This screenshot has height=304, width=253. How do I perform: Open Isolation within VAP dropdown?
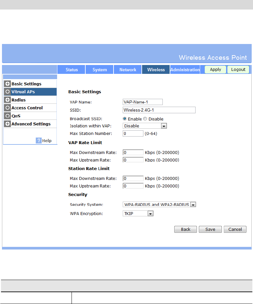(145, 126)
